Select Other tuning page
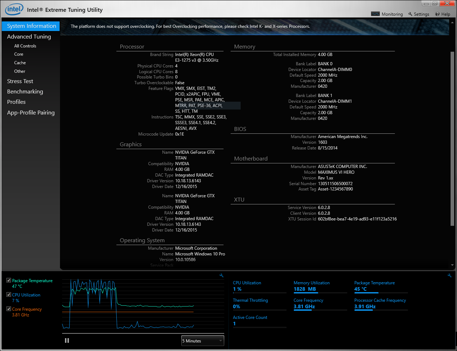The height and width of the screenshot is (351, 457). (20, 71)
